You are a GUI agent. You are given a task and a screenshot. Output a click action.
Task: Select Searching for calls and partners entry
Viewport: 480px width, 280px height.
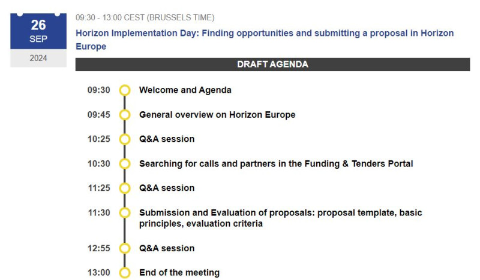(x=276, y=164)
